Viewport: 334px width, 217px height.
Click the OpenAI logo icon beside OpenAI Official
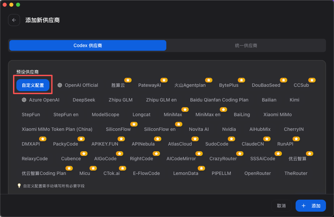point(60,85)
